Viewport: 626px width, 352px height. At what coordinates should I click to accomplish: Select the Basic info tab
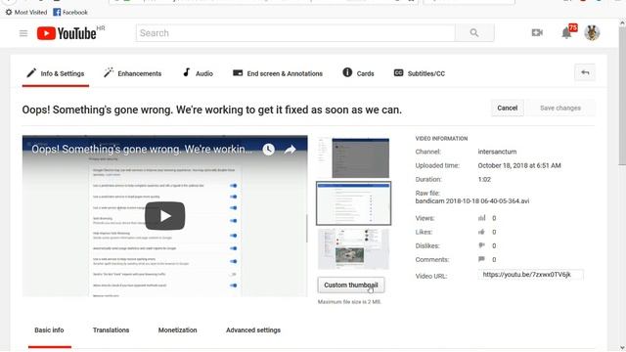49,330
